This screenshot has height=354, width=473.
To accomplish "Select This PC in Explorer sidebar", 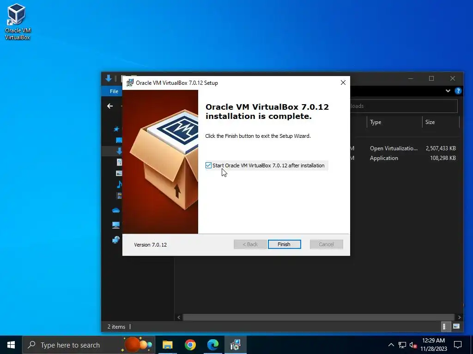I will tap(116, 225).
